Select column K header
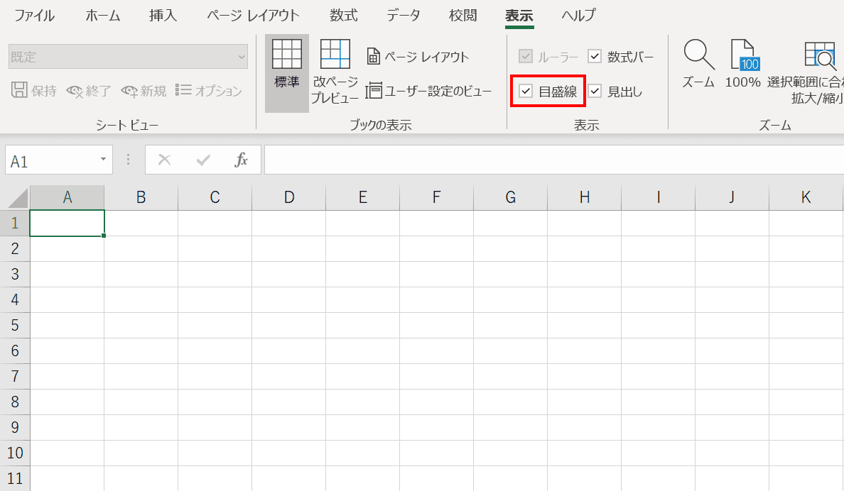The width and height of the screenshot is (844, 491). click(x=806, y=197)
